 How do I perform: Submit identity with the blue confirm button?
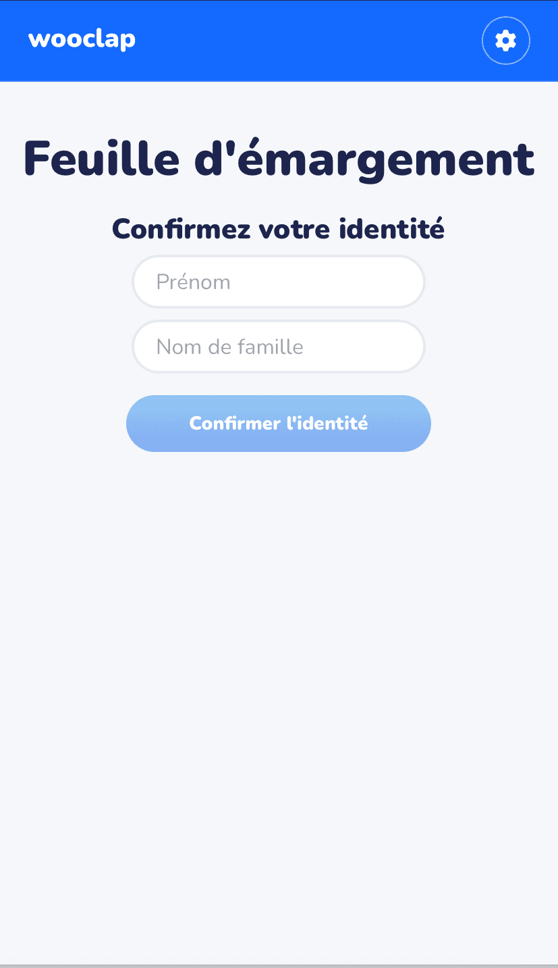[278, 424]
